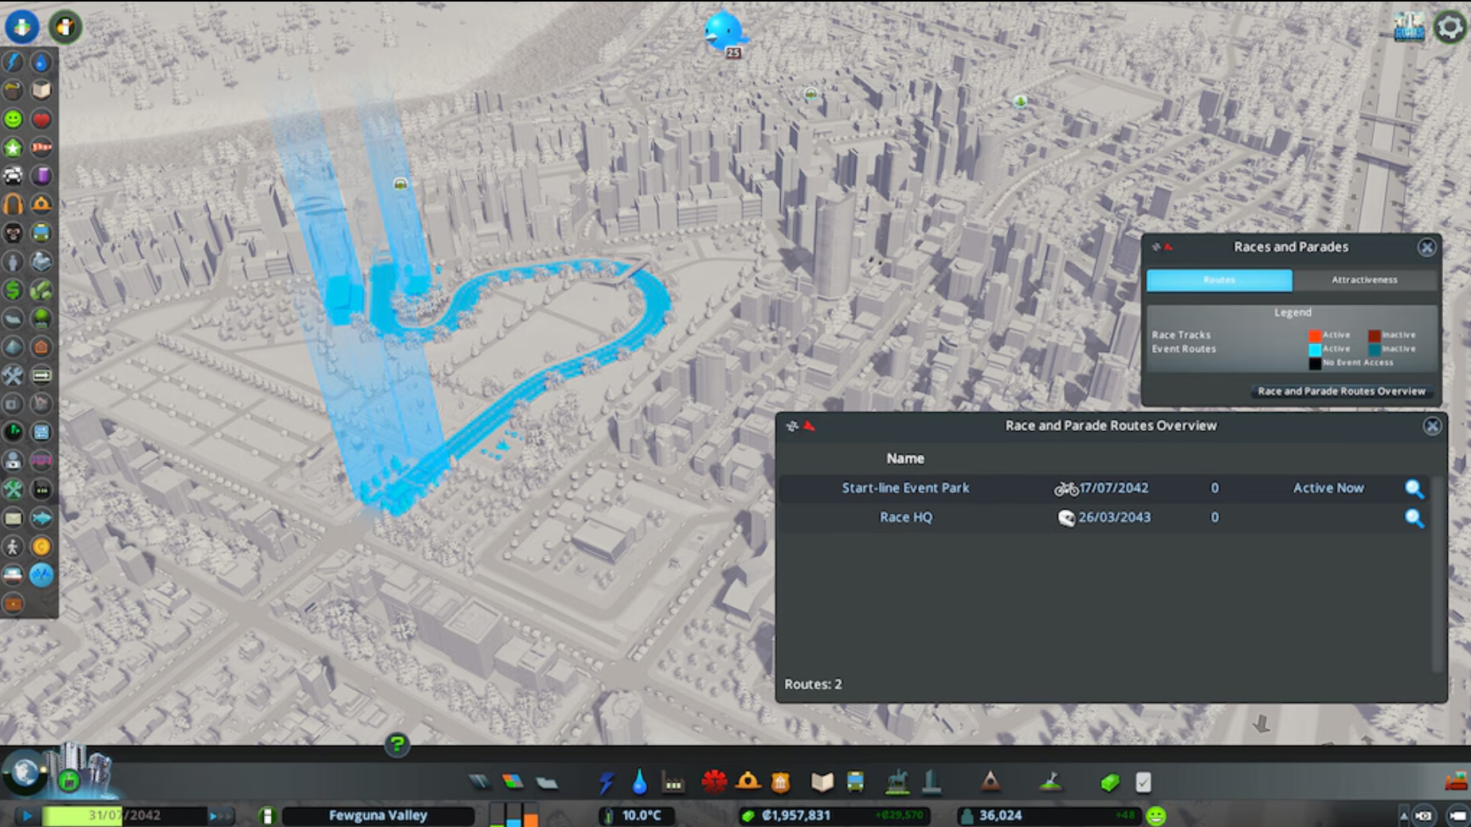
Task: Open the health info view heart icon
Action: tap(41, 119)
